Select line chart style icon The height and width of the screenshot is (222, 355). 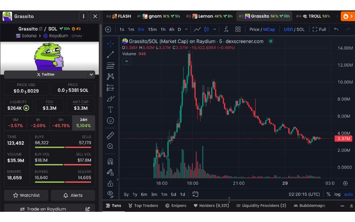(x=197, y=29)
